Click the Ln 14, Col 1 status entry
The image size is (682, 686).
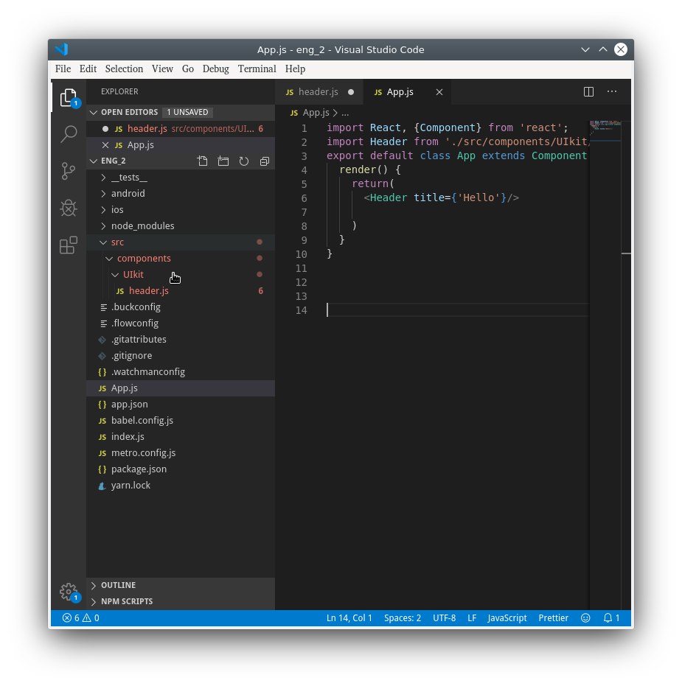[x=349, y=617]
